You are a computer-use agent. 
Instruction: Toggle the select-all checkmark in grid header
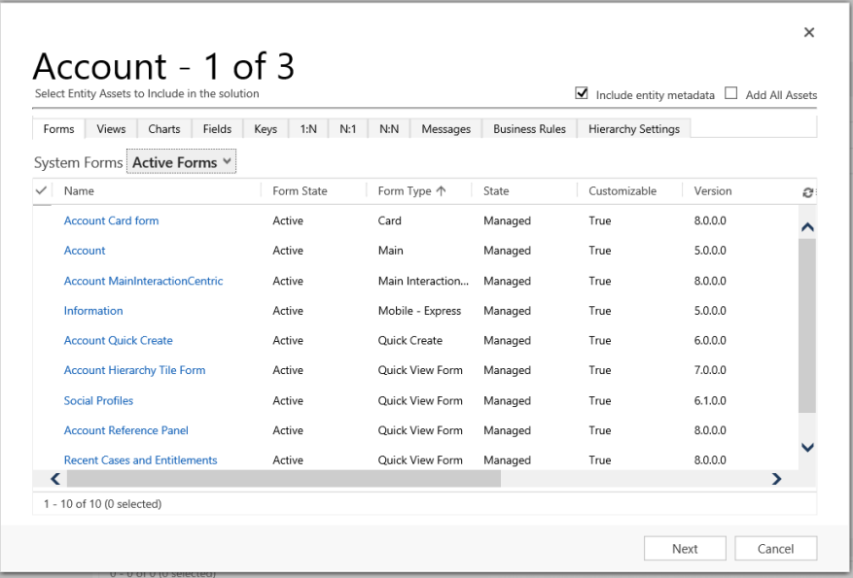[42, 191]
